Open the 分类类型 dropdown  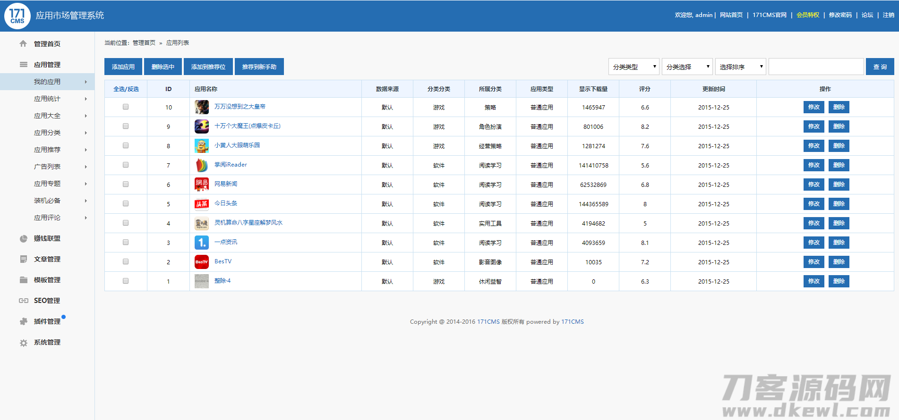point(634,67)
